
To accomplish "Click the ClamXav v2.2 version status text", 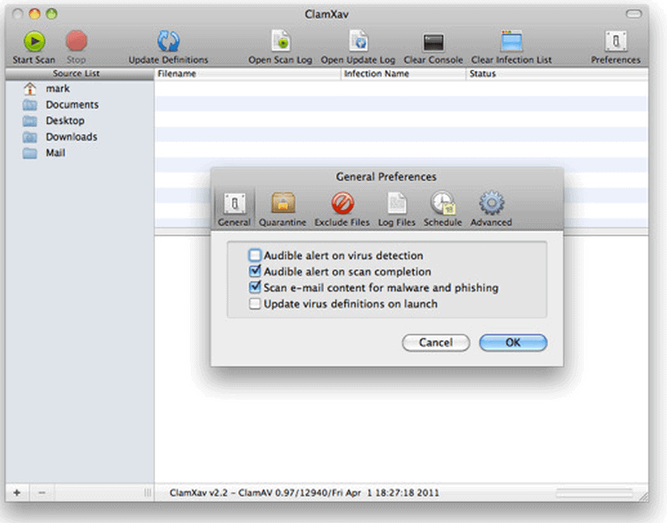I will (x=304, y=493).
